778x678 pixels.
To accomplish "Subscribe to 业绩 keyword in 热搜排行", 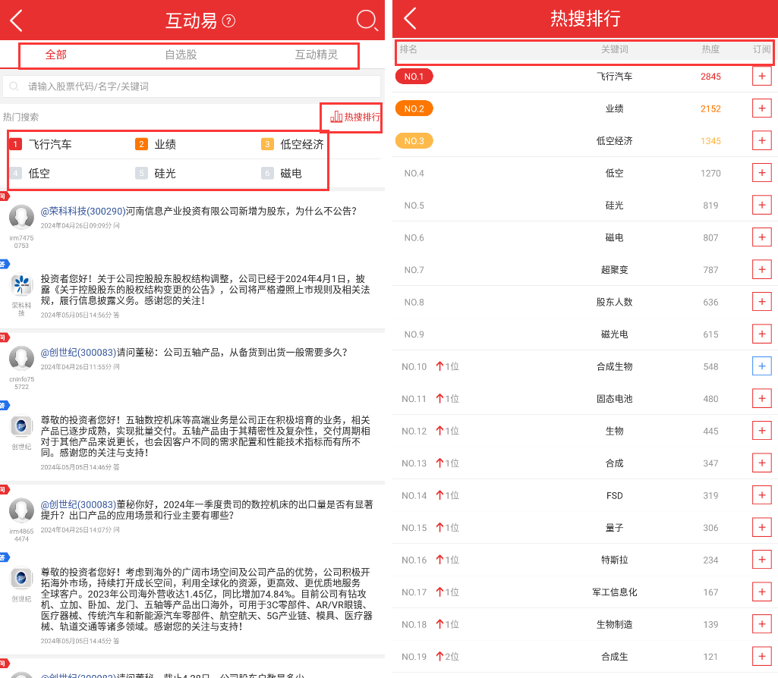I will [761, 108].
